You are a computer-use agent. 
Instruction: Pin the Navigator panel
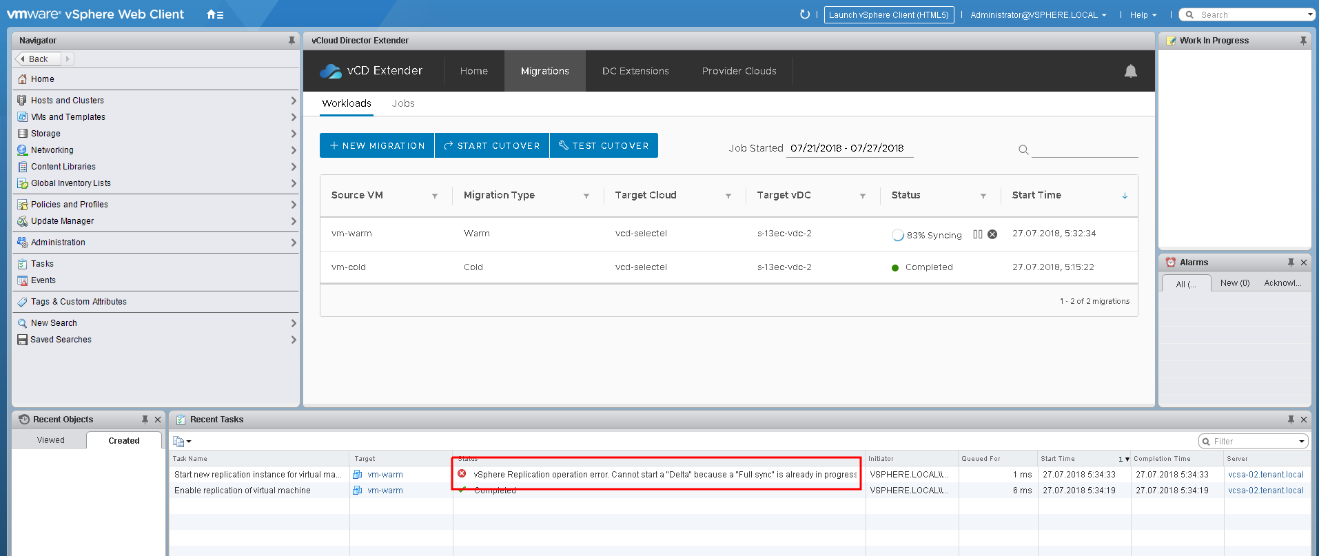point(292,41)
